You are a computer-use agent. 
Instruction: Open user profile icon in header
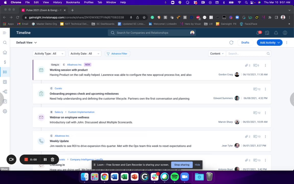(x=285, y=33)
